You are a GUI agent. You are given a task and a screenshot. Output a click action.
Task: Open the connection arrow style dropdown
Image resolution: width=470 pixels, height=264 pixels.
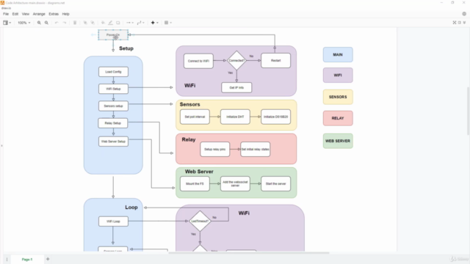point(129,23)
